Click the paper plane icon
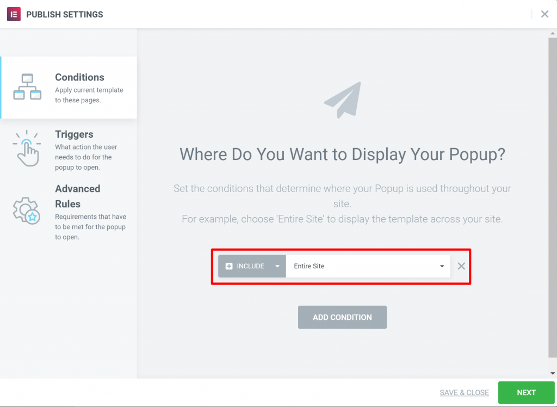This screenshot has height=407, width=557. (343, 100)
